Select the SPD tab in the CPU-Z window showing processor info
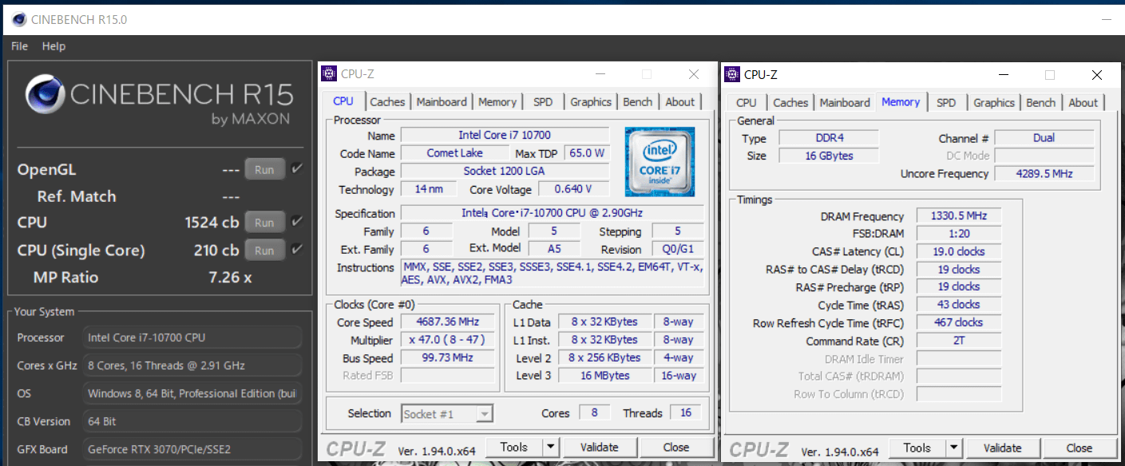The image size is (1125, 466). click(x=543, y=102)
